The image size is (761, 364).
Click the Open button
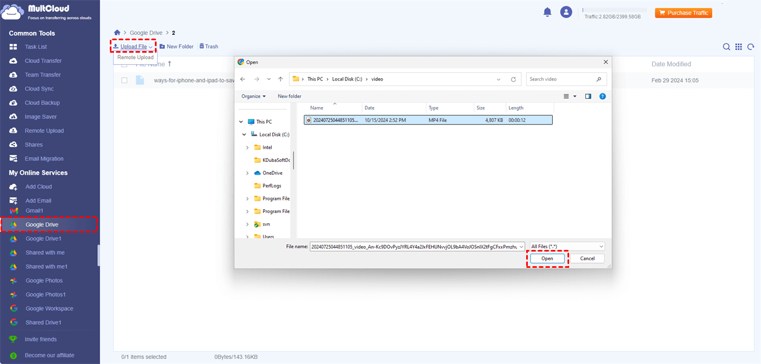(x=547, y=259)
